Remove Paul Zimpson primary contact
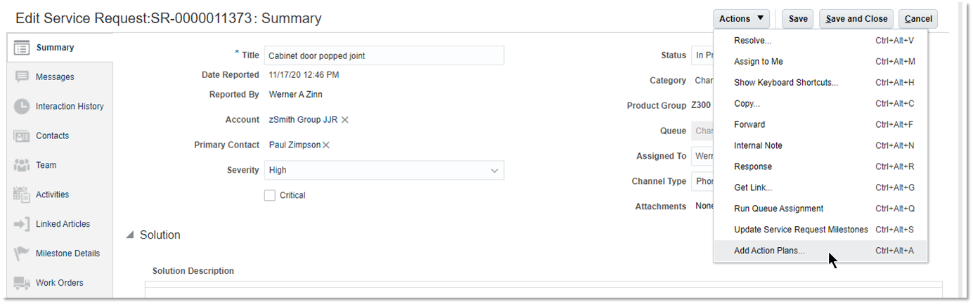This screenshot has width=973, height=304. (x=326, y=145)
